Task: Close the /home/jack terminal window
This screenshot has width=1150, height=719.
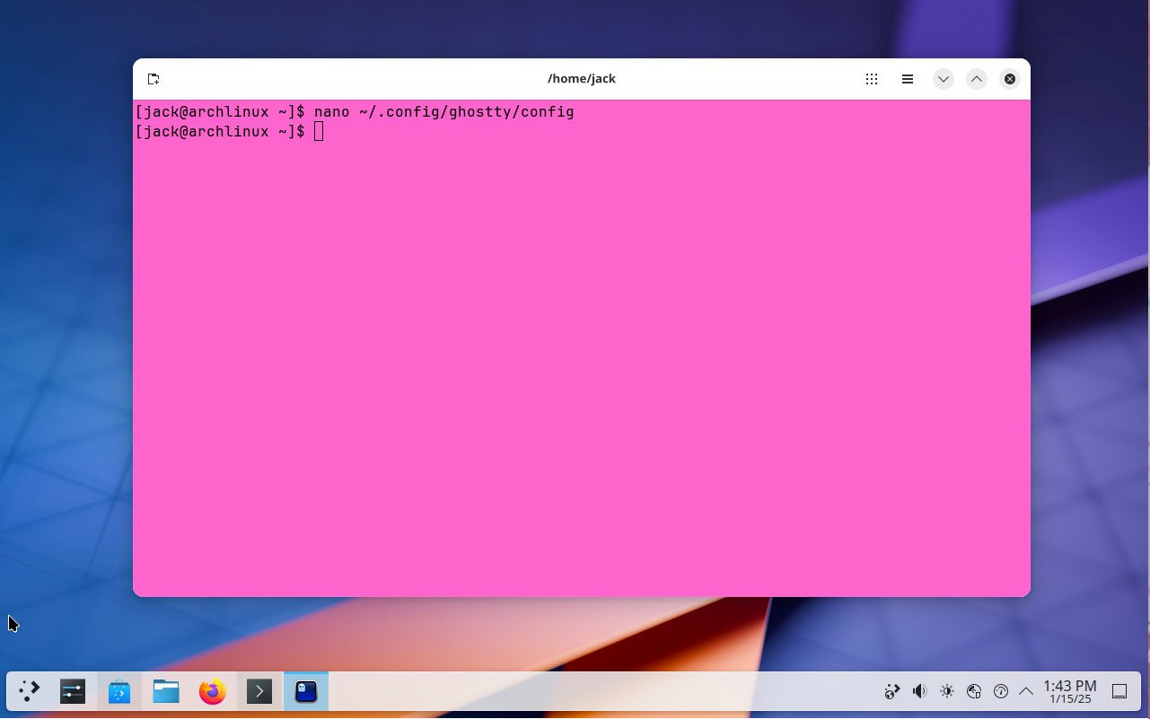Action: pyautogui.click(x=1010, y=79)
